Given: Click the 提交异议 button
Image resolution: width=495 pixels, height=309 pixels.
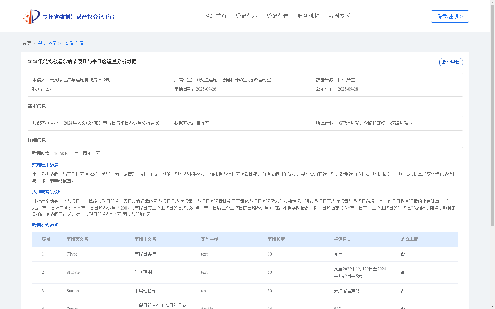Looking at the screenshot, I should click(x=451, y=62).
